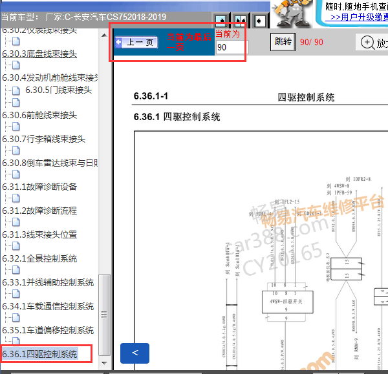
Task: Open 6.30.7行李箱线束接头 entry
Action: point(44,139)
